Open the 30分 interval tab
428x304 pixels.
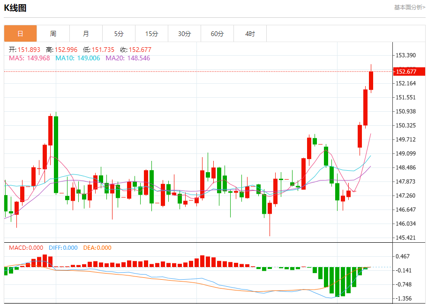pos(185,34)
